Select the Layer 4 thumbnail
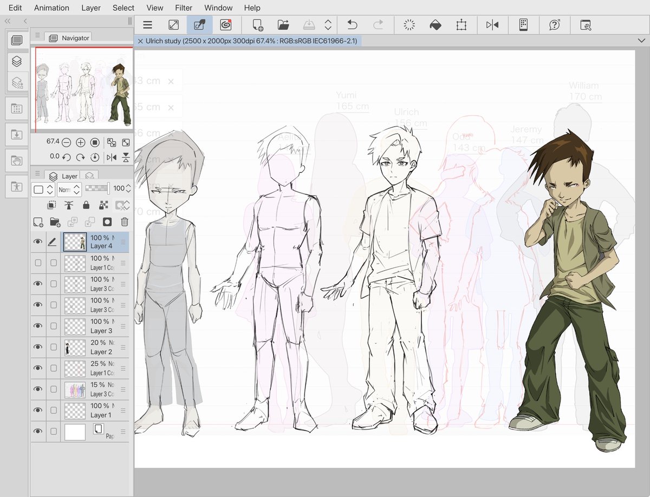 point(75,242)
